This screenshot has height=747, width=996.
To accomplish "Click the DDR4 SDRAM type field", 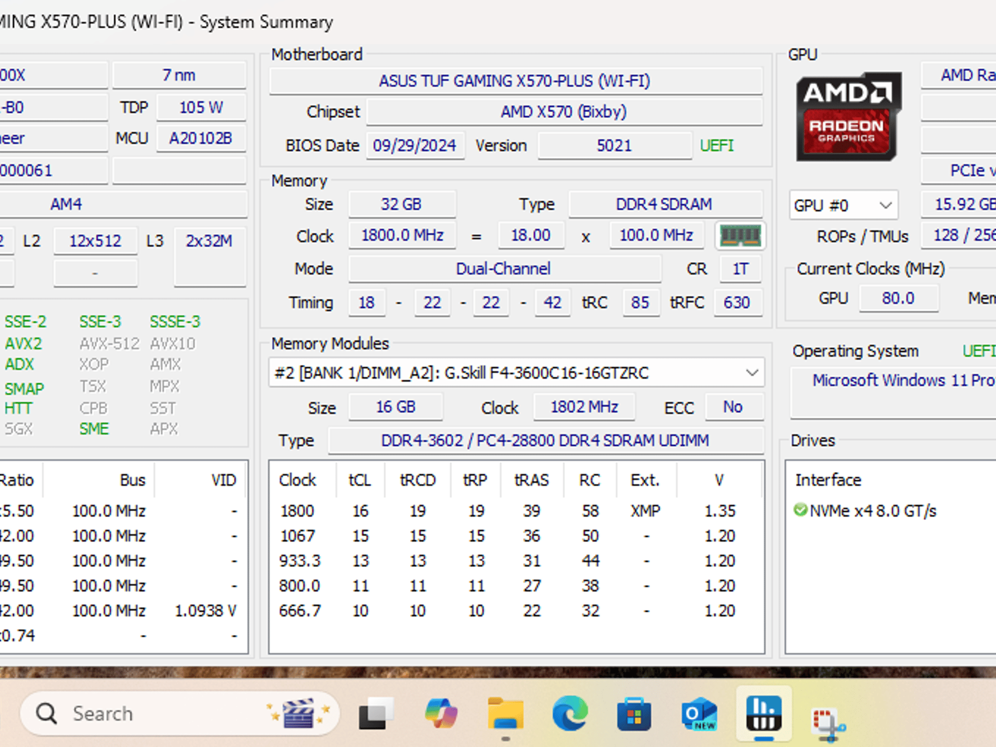I will 665,204.
